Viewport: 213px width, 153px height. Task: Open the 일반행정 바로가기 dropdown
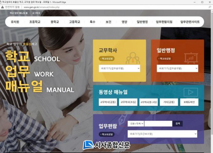coord(178,68)
